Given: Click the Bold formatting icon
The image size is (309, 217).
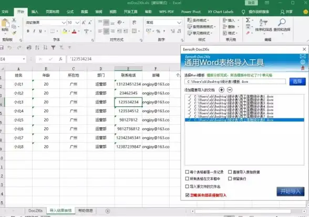Looking at the screenshot, I should tap(28, 31).
